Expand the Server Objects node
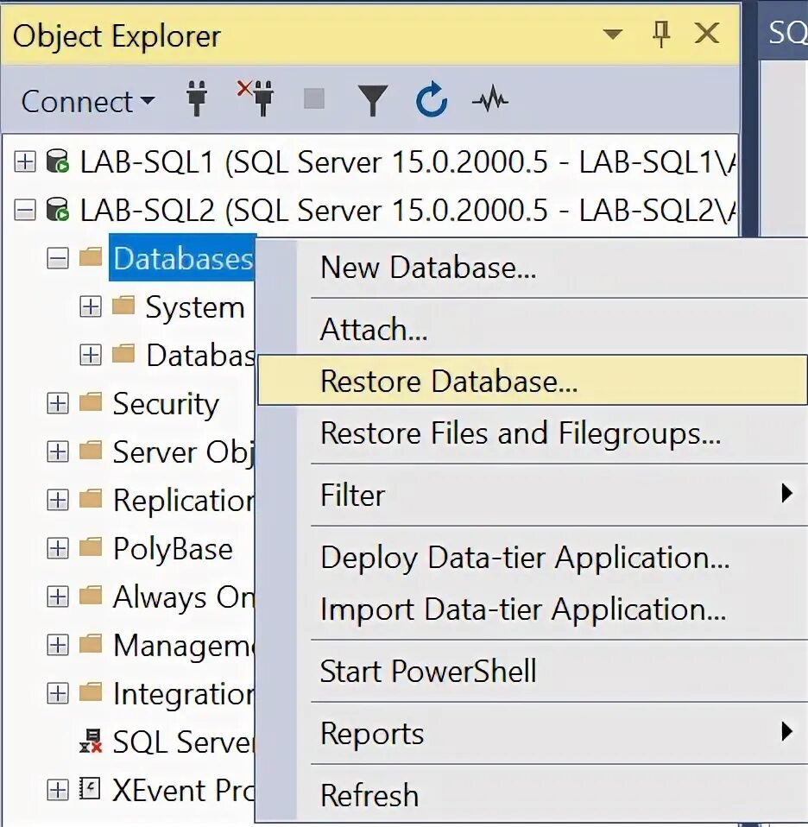The width and height of the screenshot is (808, 827). (x=58, y=451)
